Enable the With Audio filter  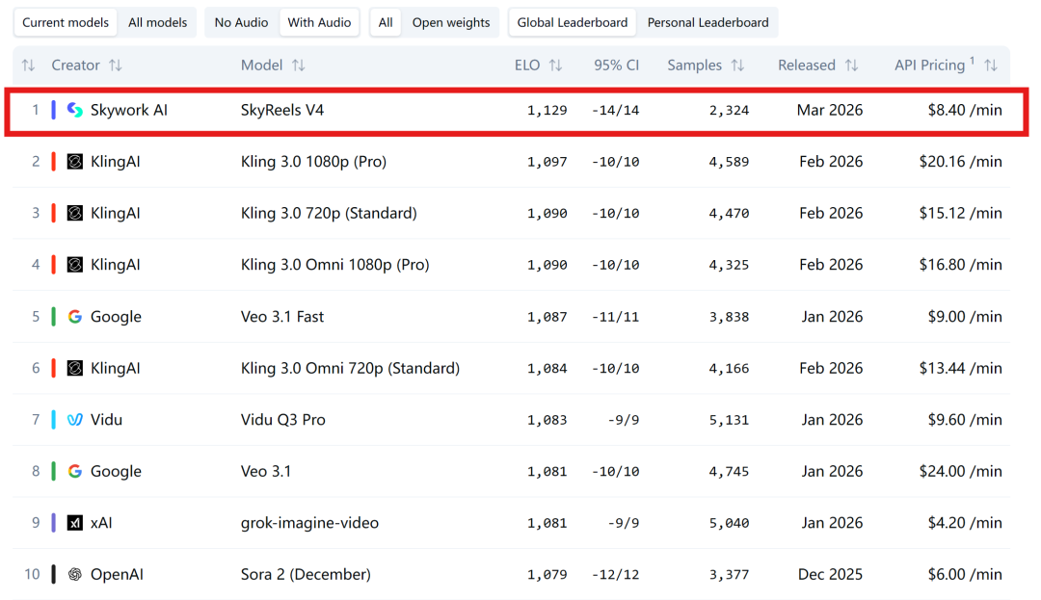coord(319,22)
